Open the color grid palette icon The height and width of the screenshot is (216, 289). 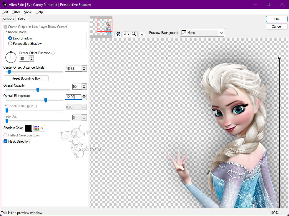(37, 128)
